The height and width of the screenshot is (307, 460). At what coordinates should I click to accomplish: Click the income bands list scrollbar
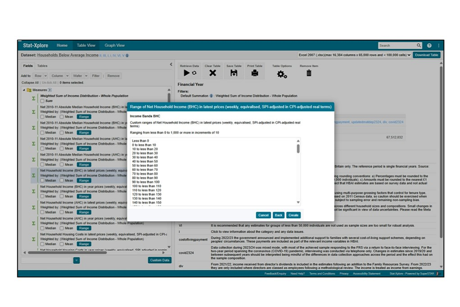tap(298, 149)
